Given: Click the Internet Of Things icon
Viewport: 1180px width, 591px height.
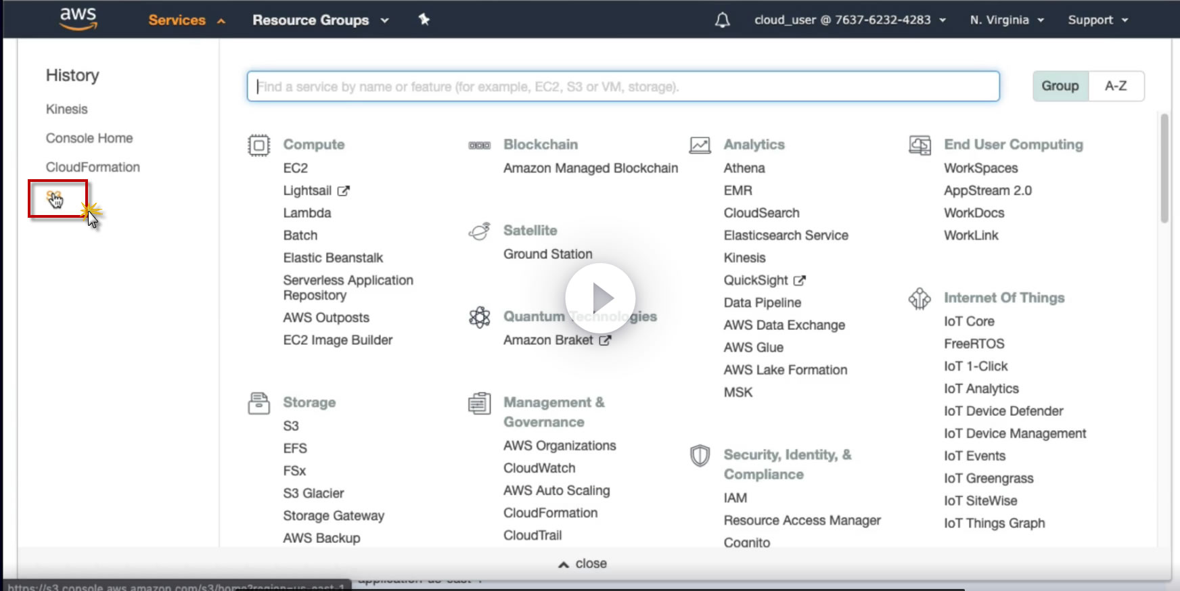Looking at the screenshot, I should [920, 298].
